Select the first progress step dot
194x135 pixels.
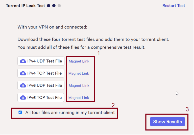(49, 6)
